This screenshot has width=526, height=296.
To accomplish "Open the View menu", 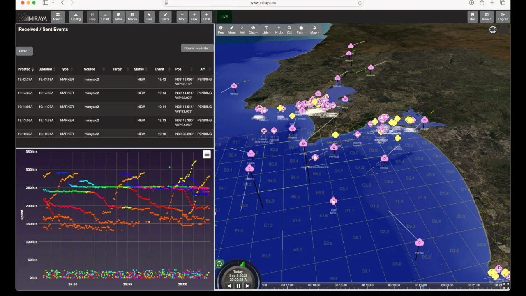I will (487, 17).
